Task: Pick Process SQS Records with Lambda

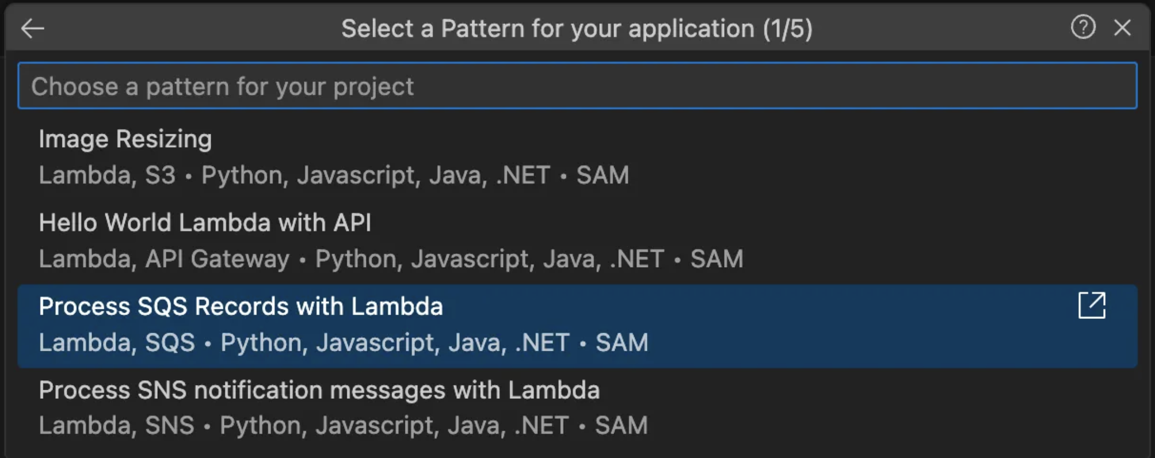Action: 241,307
